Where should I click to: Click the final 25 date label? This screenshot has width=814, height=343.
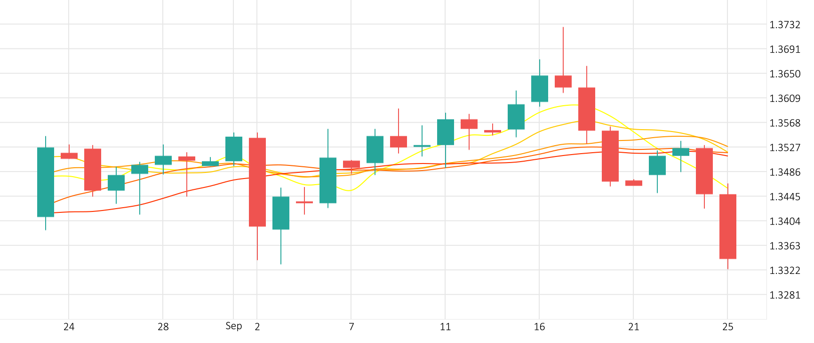coord(727,327)
